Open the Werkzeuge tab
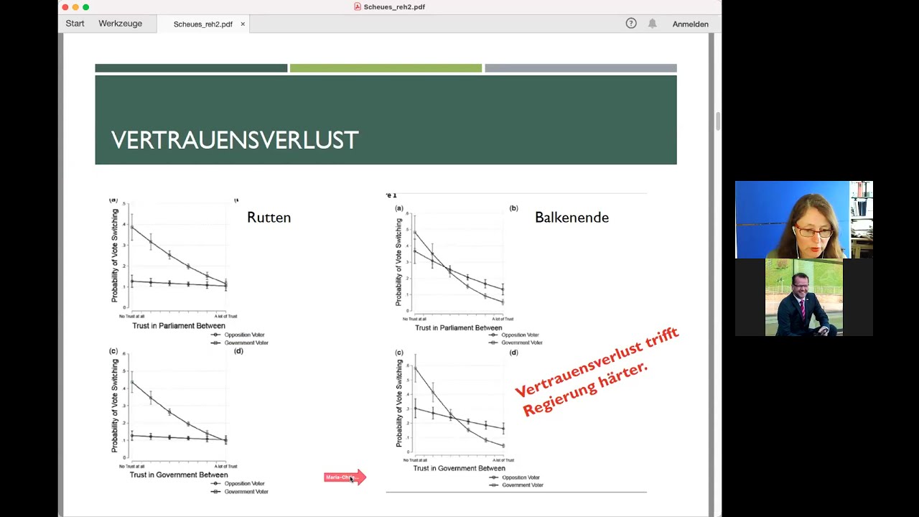 point(120,24)
